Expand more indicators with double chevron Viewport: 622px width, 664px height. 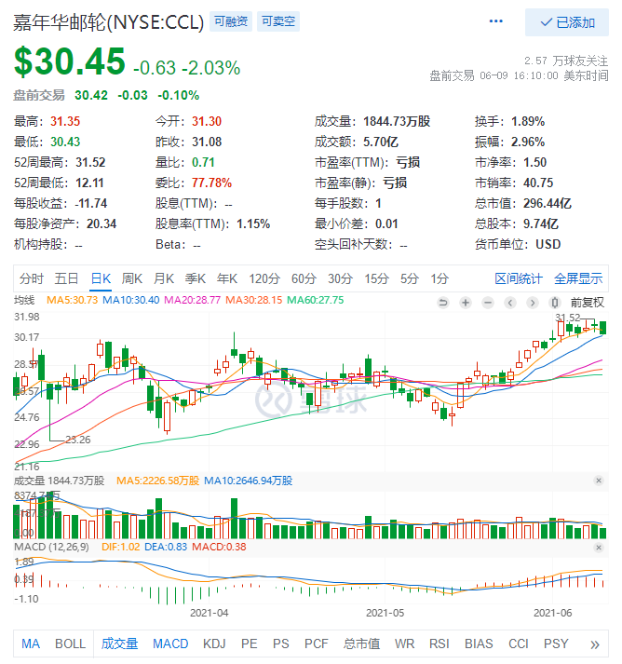pos(595,644)
